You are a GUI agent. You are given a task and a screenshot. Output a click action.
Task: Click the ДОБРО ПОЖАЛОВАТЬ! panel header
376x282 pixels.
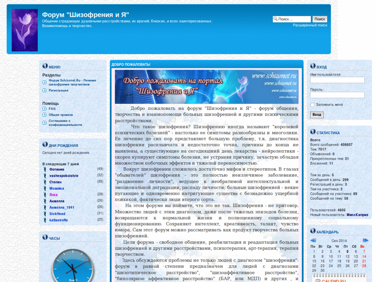click(207, 65)
